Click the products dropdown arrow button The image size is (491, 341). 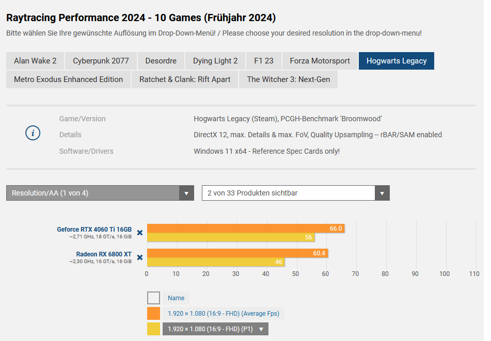tap(382, 193)
